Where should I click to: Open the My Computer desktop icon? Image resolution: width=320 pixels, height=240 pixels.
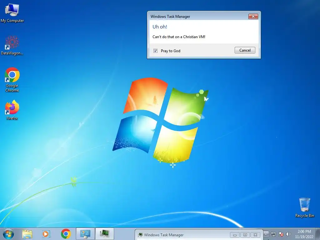point(12,13)
